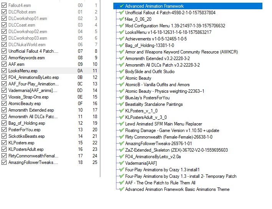Click load index 0A in LooksMenu.esp row
Viewport: 272px width, 209px height.
coord(80,71)
